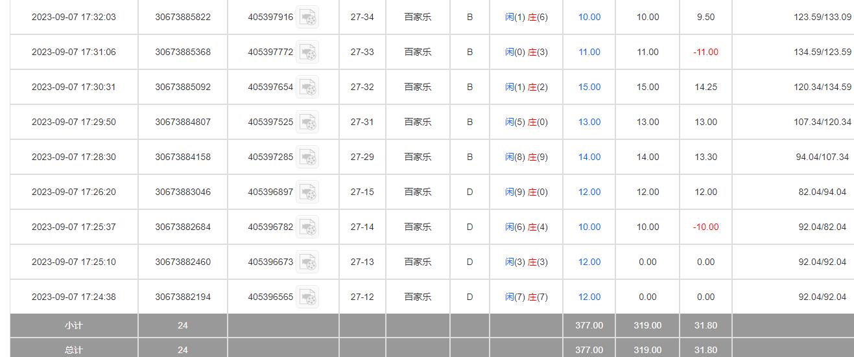Image resolution: width=854 pixels, height=357 pixels.
Task: Open bet amount 12.00 link at 17:24:38
Action: tap(589, 297)
